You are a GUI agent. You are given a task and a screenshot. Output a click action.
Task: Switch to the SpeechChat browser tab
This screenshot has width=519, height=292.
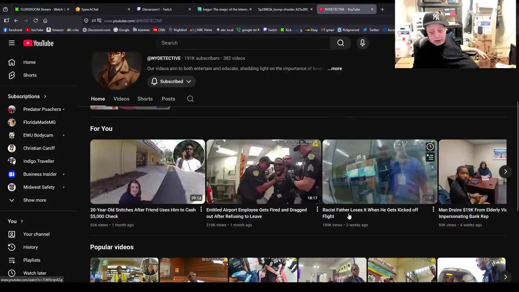pyautogui.click(x=103, y=9)
